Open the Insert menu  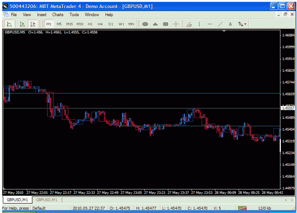click(x=42, y=15)
